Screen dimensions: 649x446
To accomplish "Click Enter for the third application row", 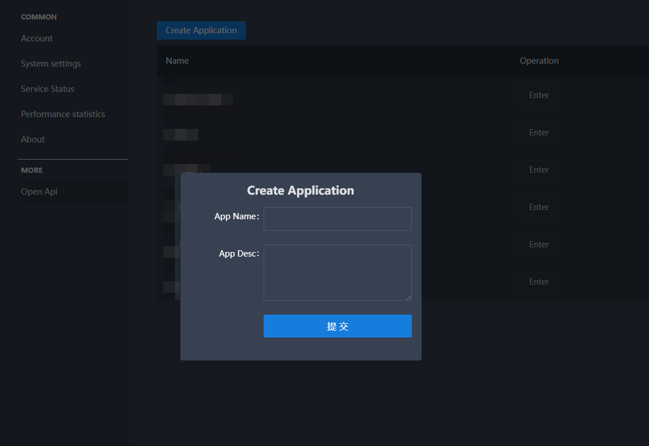I will tap(539, 170).
